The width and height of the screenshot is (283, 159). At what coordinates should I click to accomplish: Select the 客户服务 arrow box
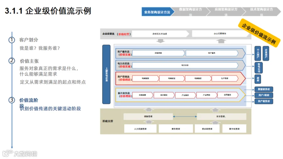[212, 53]
